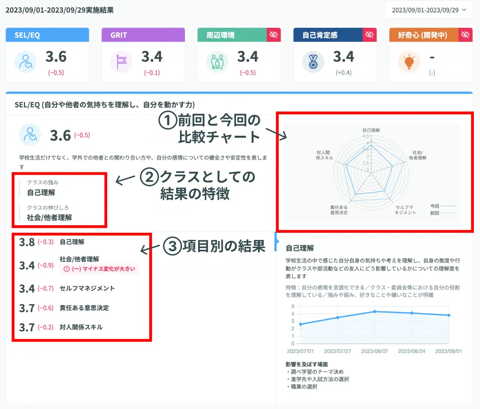Click the 進学先や入試方法の選択 list item
The height and width of the screenshot is (409, 480).
pos(317,379)
